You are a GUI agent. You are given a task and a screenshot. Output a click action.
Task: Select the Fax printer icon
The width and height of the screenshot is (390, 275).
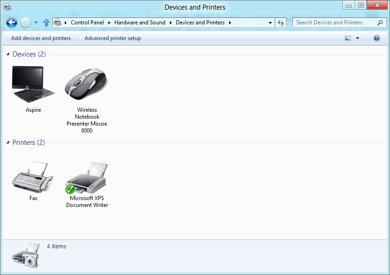[x=33, y=177]
